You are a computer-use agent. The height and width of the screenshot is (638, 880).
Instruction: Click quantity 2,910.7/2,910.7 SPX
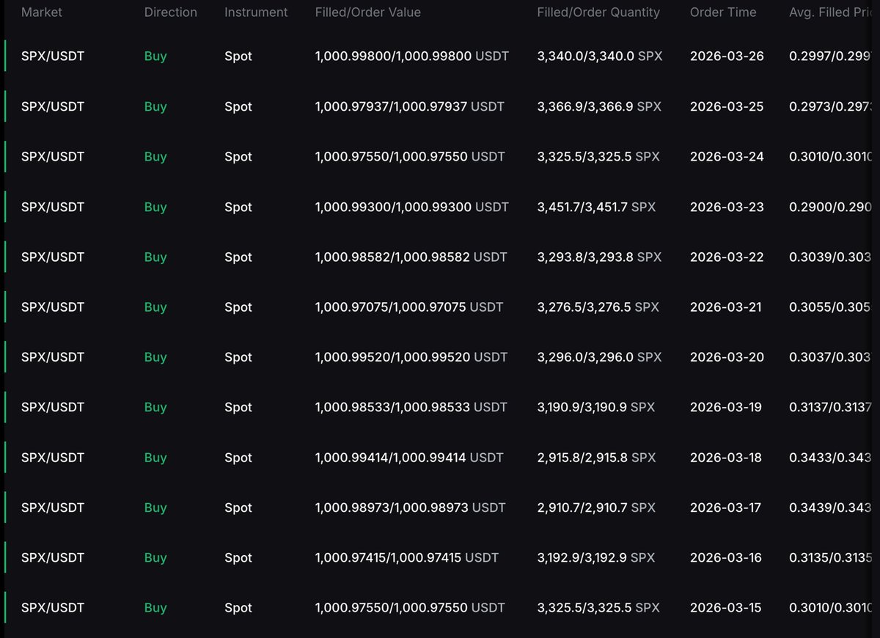click(596, 507)
